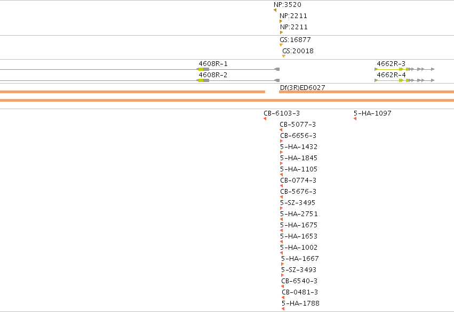454x312 pixels.
Task: Select the GS:20018 triangle marker
Action: pyautogui.click(x=284, y=56)
